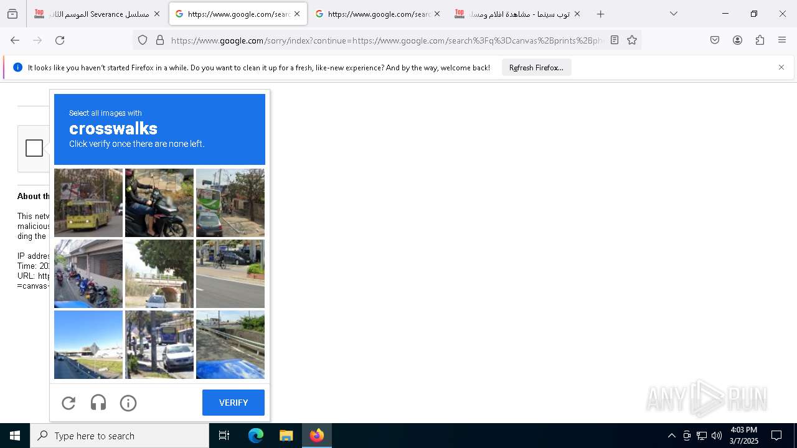This screenshot has height=448, width=797.
Task: Open network status tray icon
Action: click(x=702, y=436)
